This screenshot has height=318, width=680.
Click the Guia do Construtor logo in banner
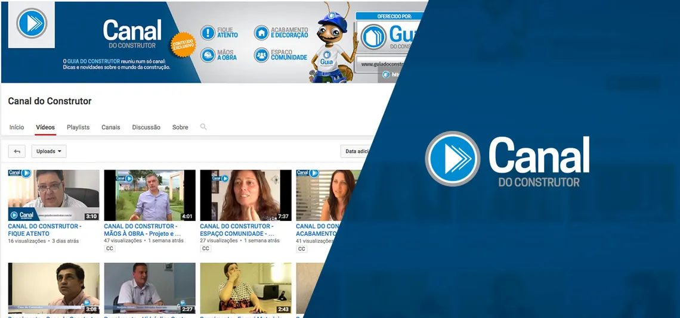pos(374,37)
